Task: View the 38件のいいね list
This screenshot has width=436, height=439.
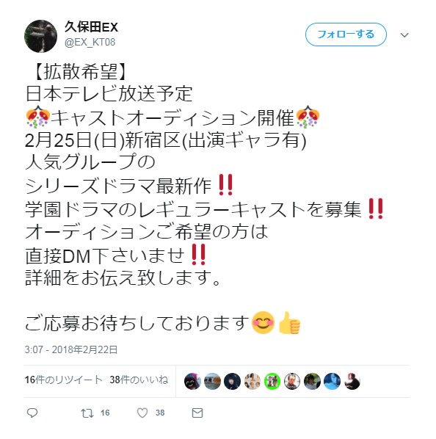Action: 139,380
